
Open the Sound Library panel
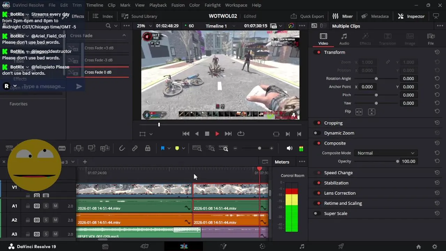[139, 16]
